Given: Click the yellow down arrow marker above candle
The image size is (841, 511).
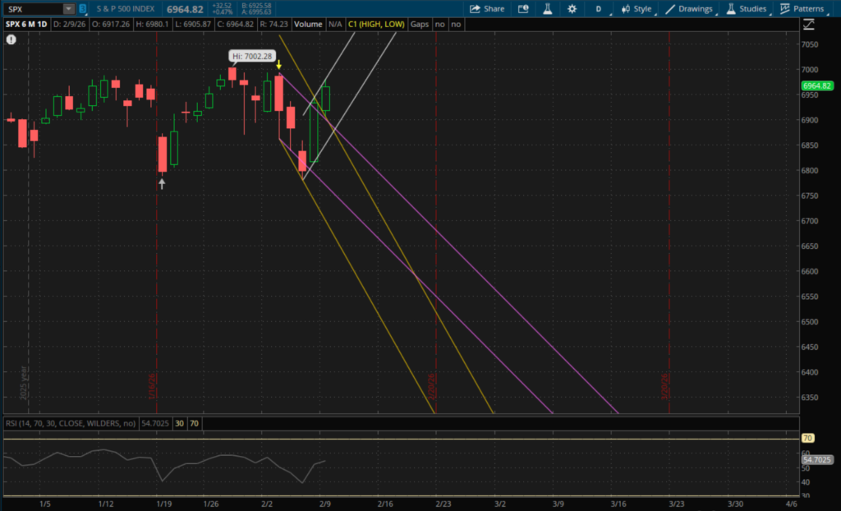Looking at the screenshot, I should tap(279, 64).
